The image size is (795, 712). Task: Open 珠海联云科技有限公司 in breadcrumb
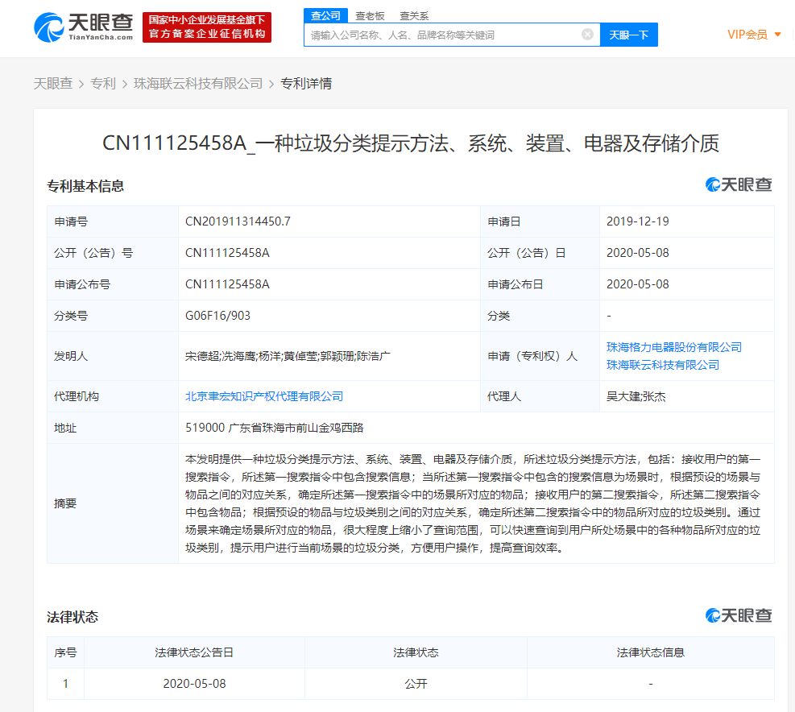[198, 83]
